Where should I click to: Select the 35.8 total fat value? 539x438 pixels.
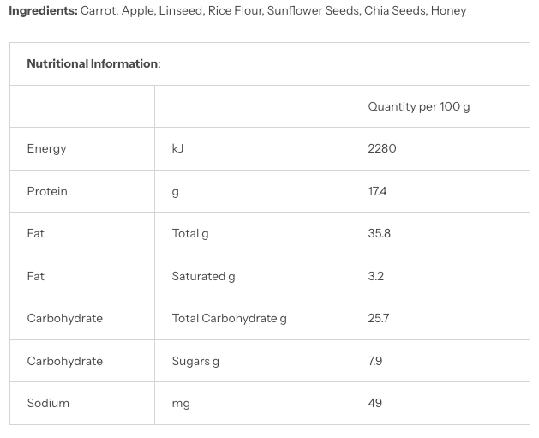379,233
